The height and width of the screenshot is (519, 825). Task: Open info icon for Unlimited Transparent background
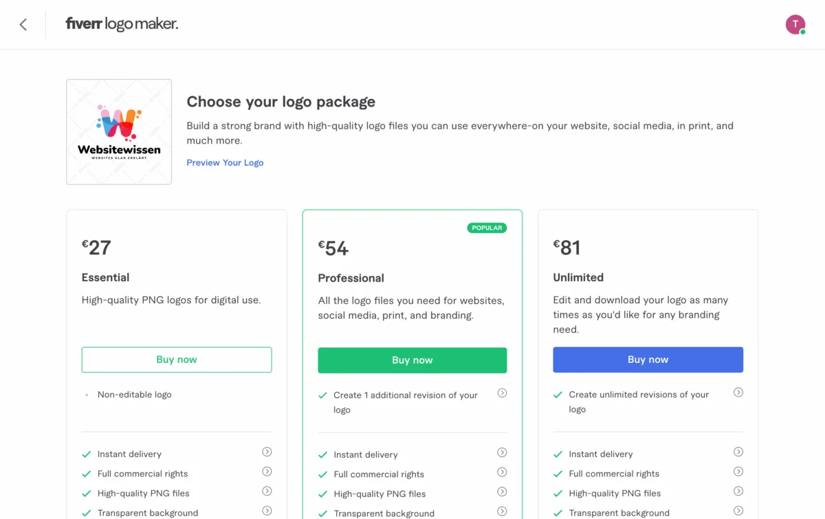(738, 511)
